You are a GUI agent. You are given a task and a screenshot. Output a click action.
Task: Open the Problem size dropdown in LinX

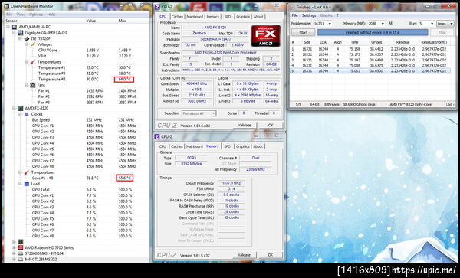(x=330, y=24)
